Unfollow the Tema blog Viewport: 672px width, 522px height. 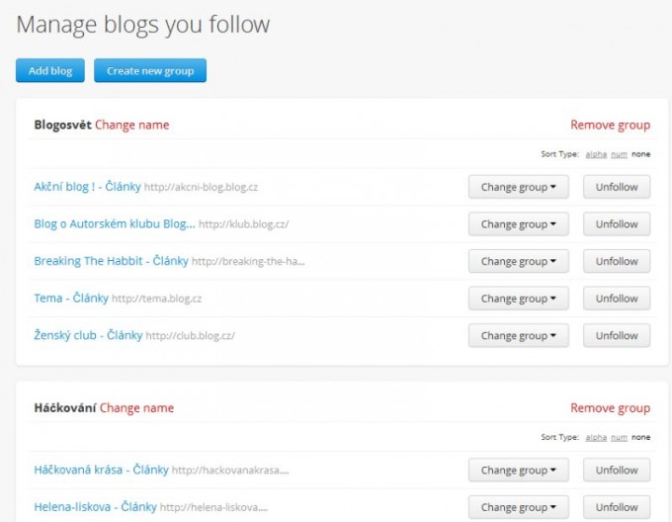[617, 299]
